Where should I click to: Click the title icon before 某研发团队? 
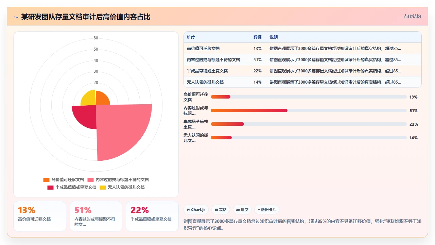pos(16,17)
